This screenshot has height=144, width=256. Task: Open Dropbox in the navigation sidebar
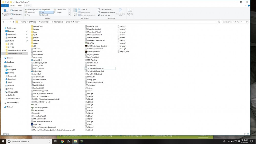(10, 58)
